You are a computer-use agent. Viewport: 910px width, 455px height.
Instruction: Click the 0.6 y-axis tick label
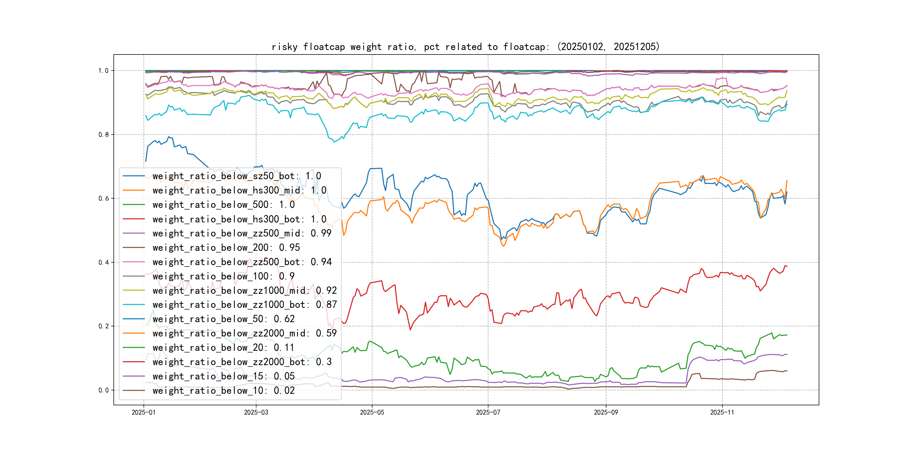(x=104, y=199)
